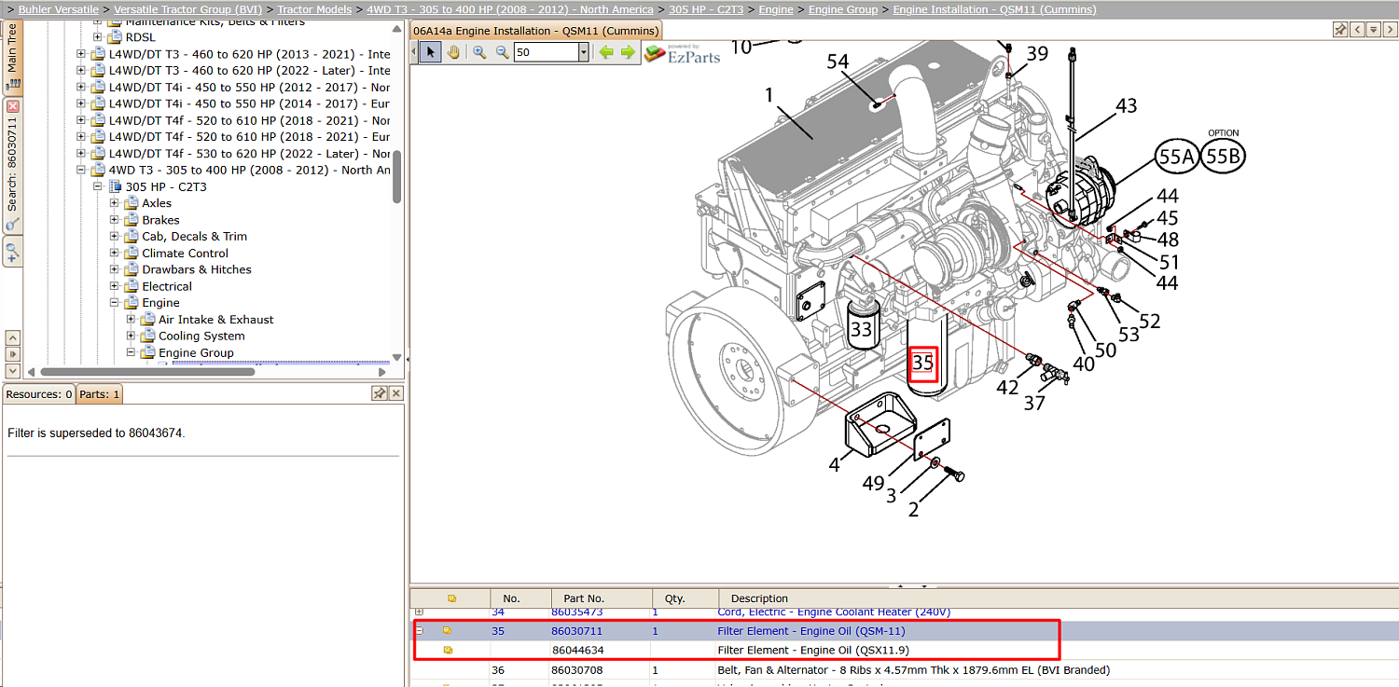
Task: Select the 86030708 Belt, Fan & Alternator row
Action: point(905,669)
